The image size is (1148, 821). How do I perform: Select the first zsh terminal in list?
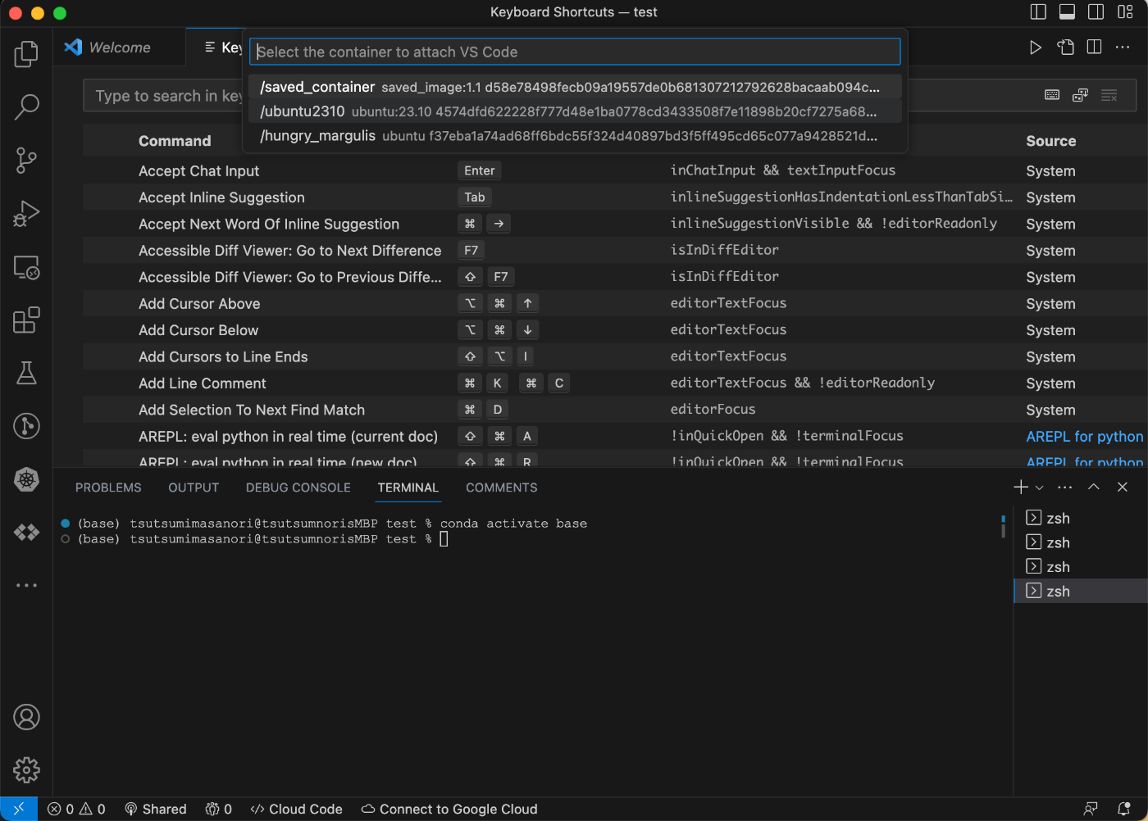pos(1081,518)
